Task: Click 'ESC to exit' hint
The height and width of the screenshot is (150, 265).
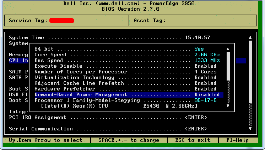Action: 193,140
